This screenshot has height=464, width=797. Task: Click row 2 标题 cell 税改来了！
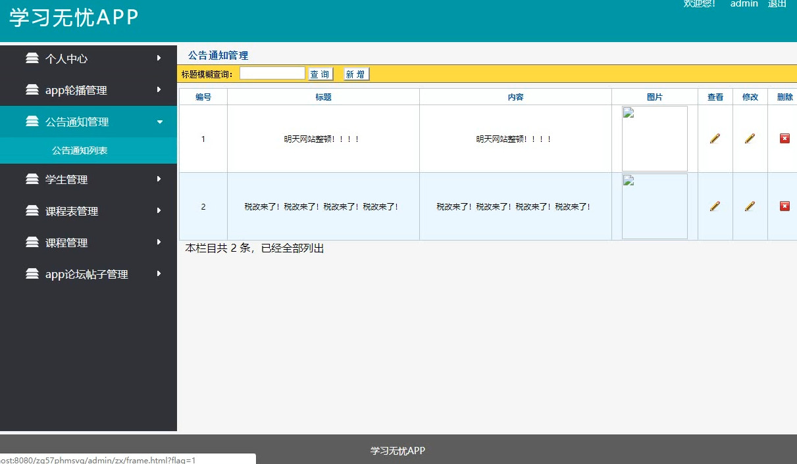[323, 206]
